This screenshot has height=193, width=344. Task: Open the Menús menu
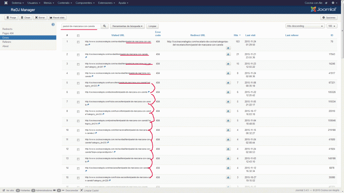tap(49, 3)
